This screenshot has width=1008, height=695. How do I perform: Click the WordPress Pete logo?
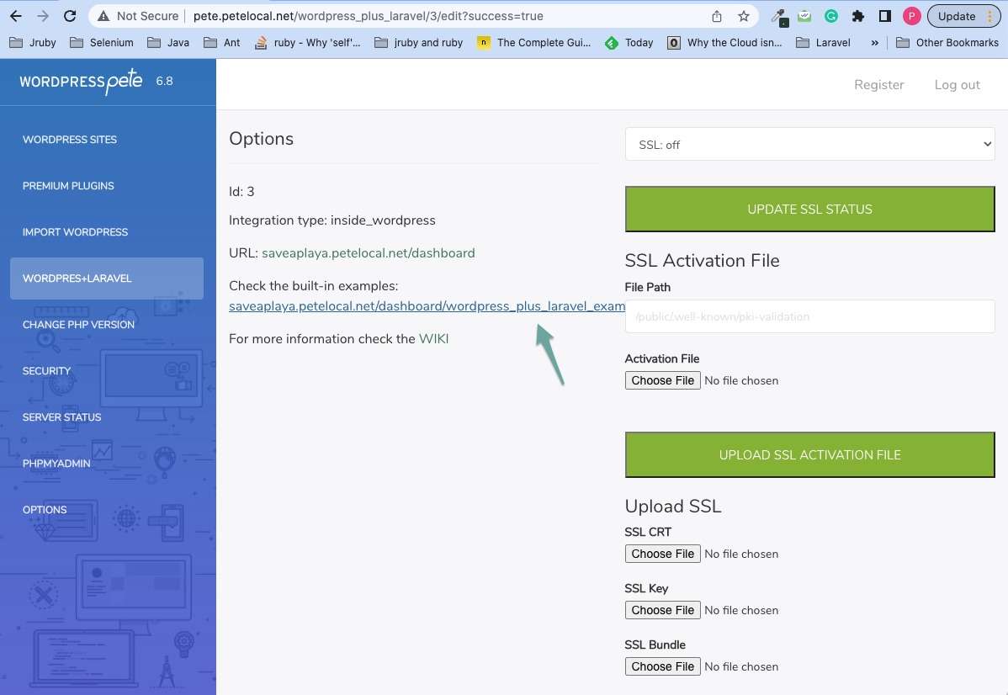coord(81,82)
